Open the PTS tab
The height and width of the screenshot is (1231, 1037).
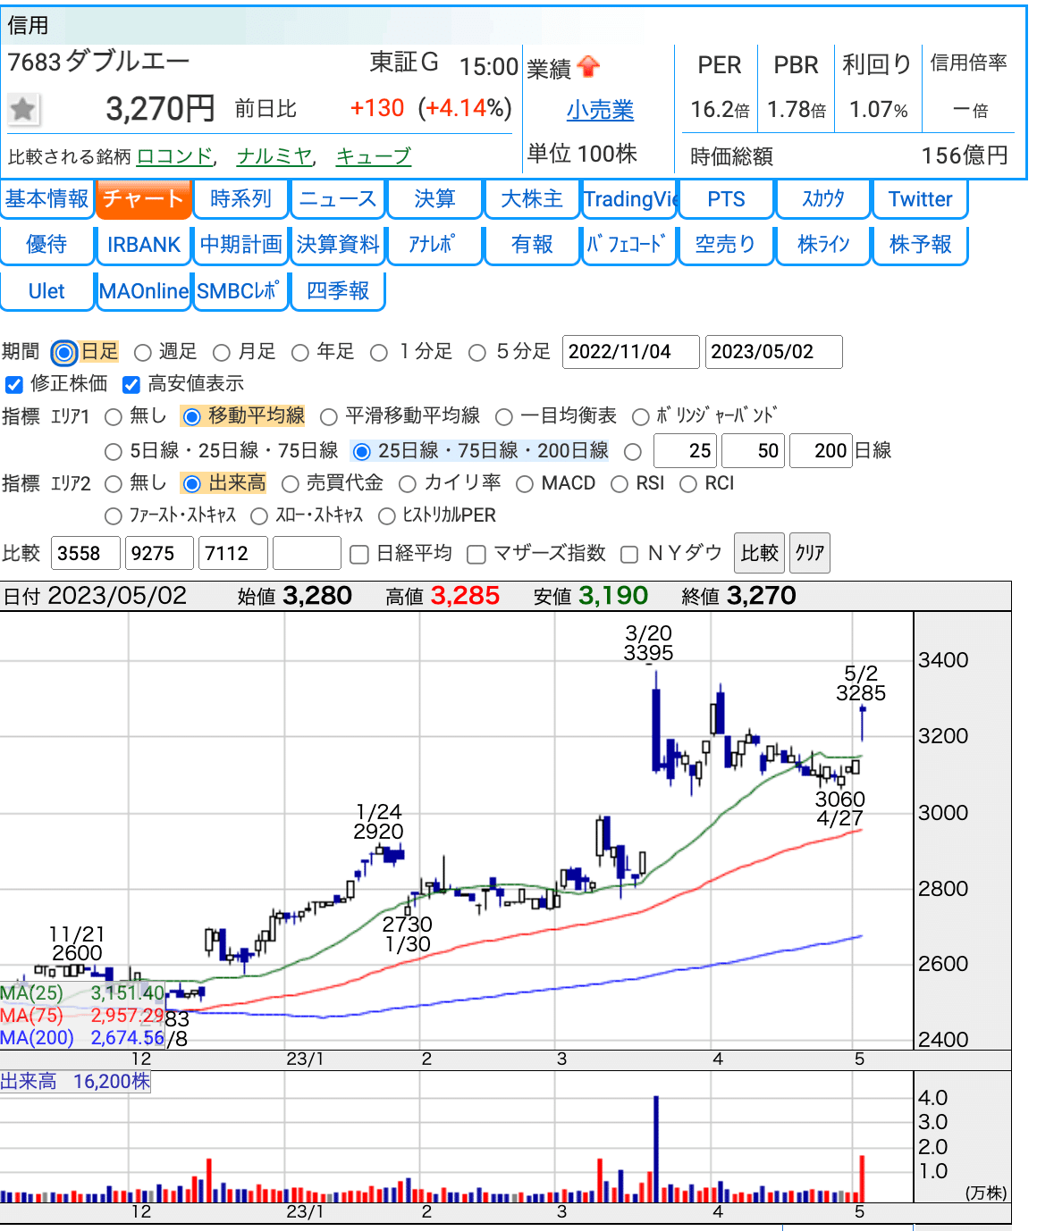pyautogui.click(x=726, y=198)
